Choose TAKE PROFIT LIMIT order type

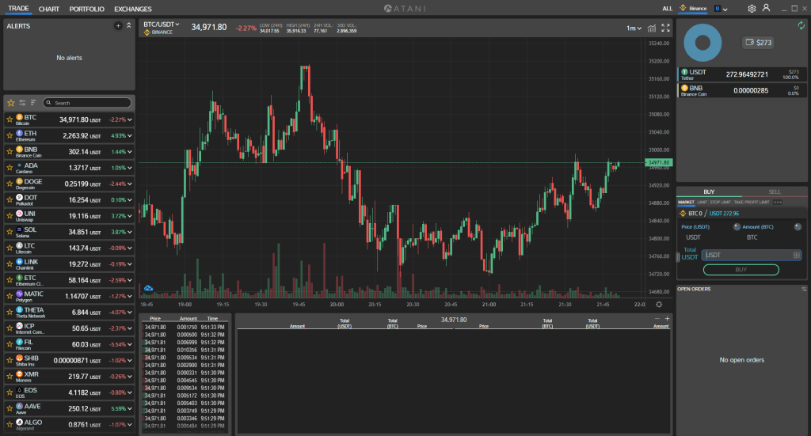(752, 202)
